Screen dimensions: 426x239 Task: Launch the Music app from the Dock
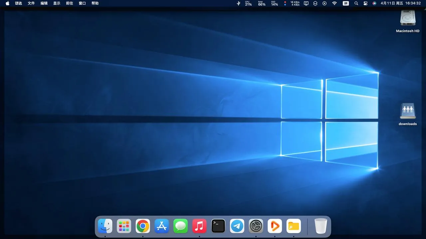[x=199, y=226]
